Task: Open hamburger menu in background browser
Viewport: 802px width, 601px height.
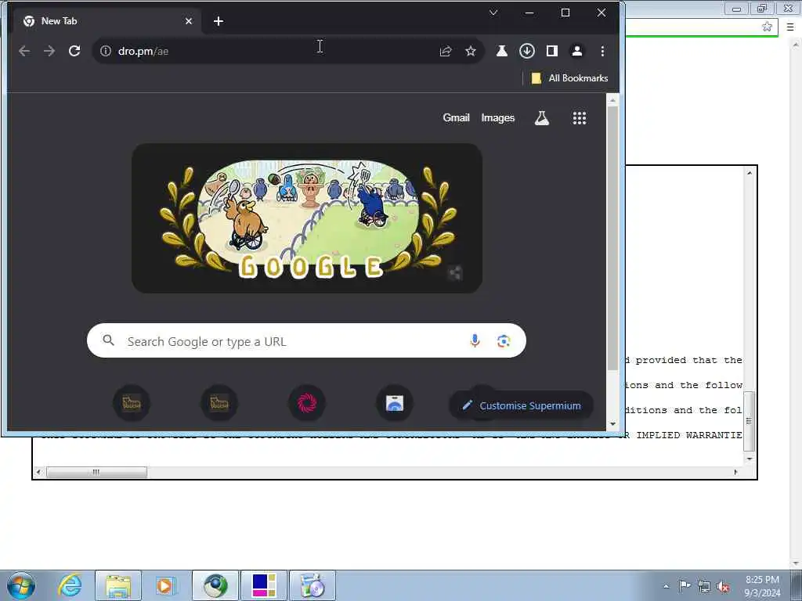Action: point(790,27)
